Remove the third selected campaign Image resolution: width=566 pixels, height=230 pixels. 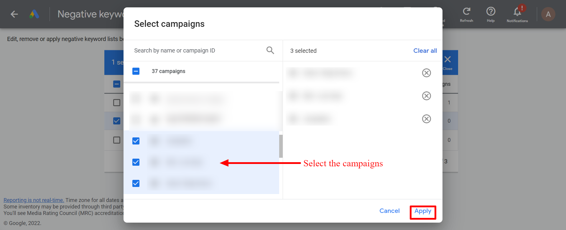click(426, 119)
